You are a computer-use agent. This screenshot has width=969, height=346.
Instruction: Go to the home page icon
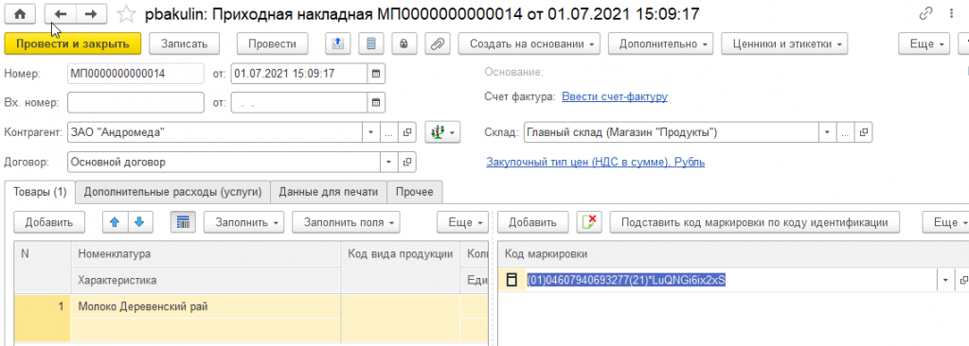click(21, 13)
